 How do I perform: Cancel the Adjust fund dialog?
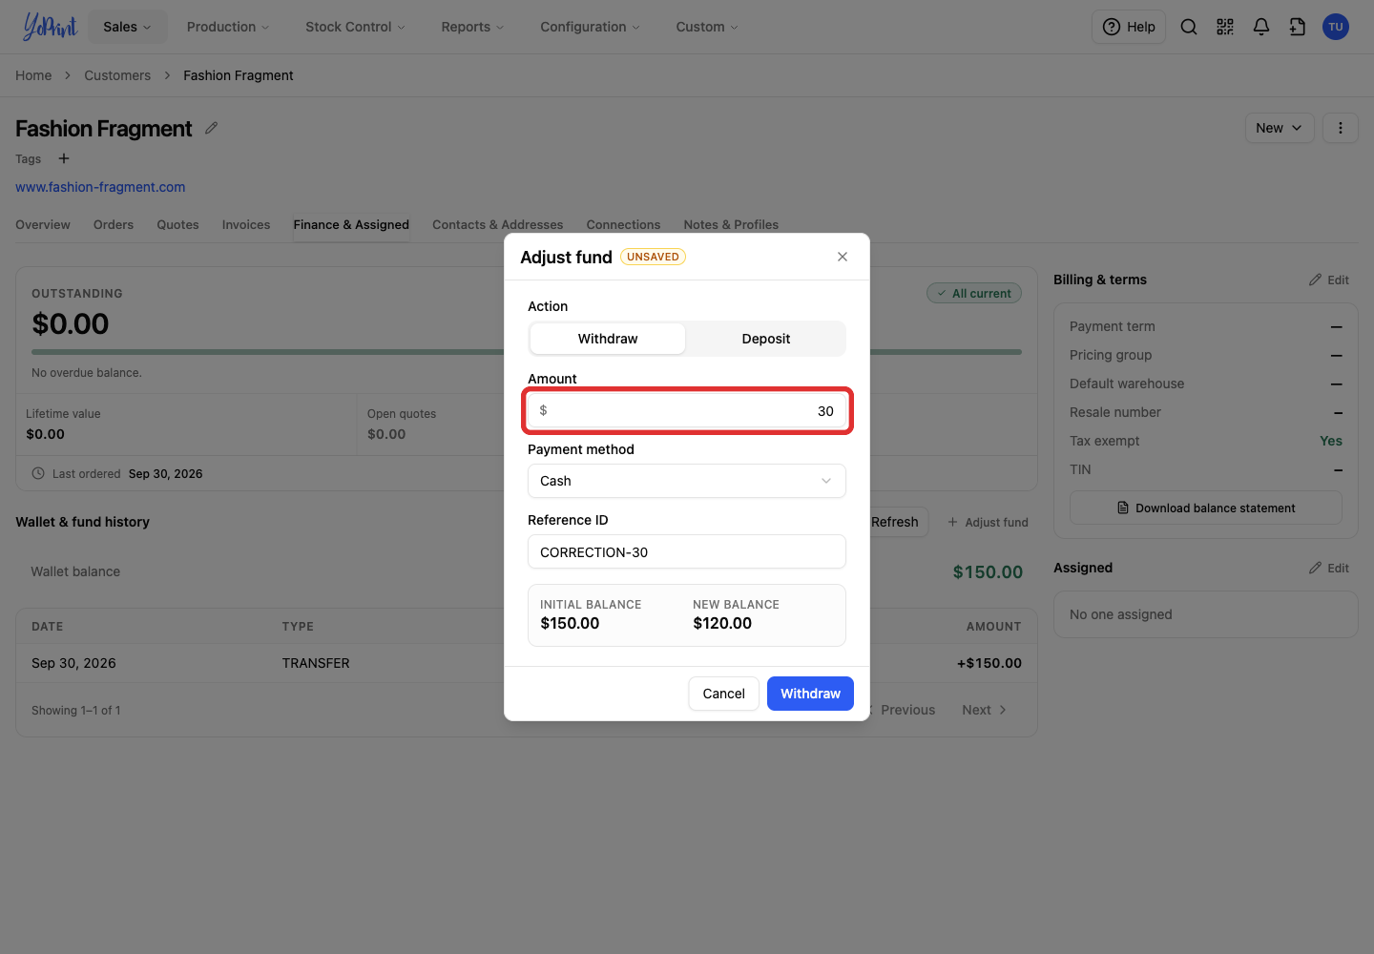tap(723, 694)
